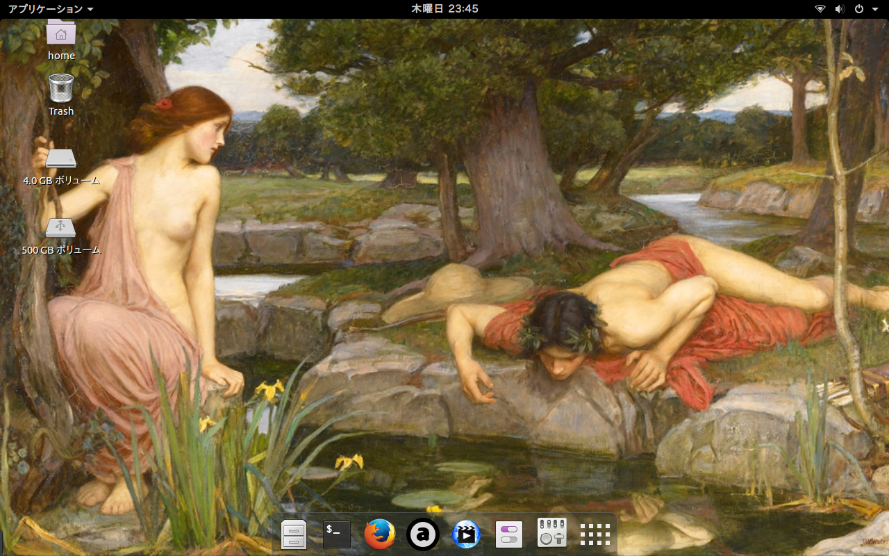Click the Wi-Fi network indicator

(820, 9)
